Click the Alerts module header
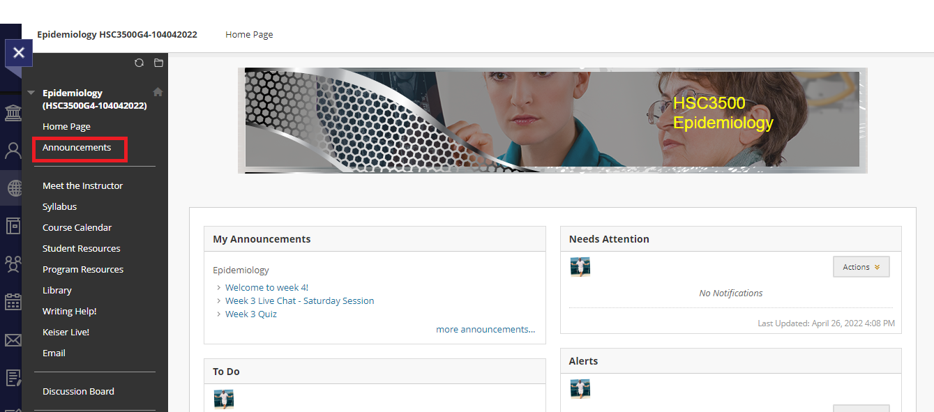This screenshot has height=412, width=934. (731, 361)
